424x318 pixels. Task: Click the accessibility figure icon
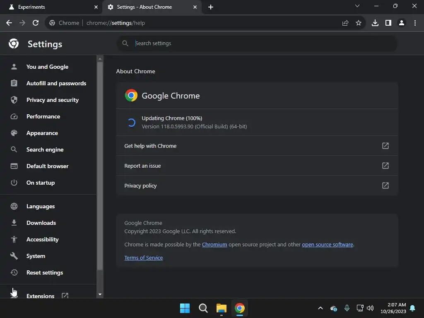(x=14, y=240)
